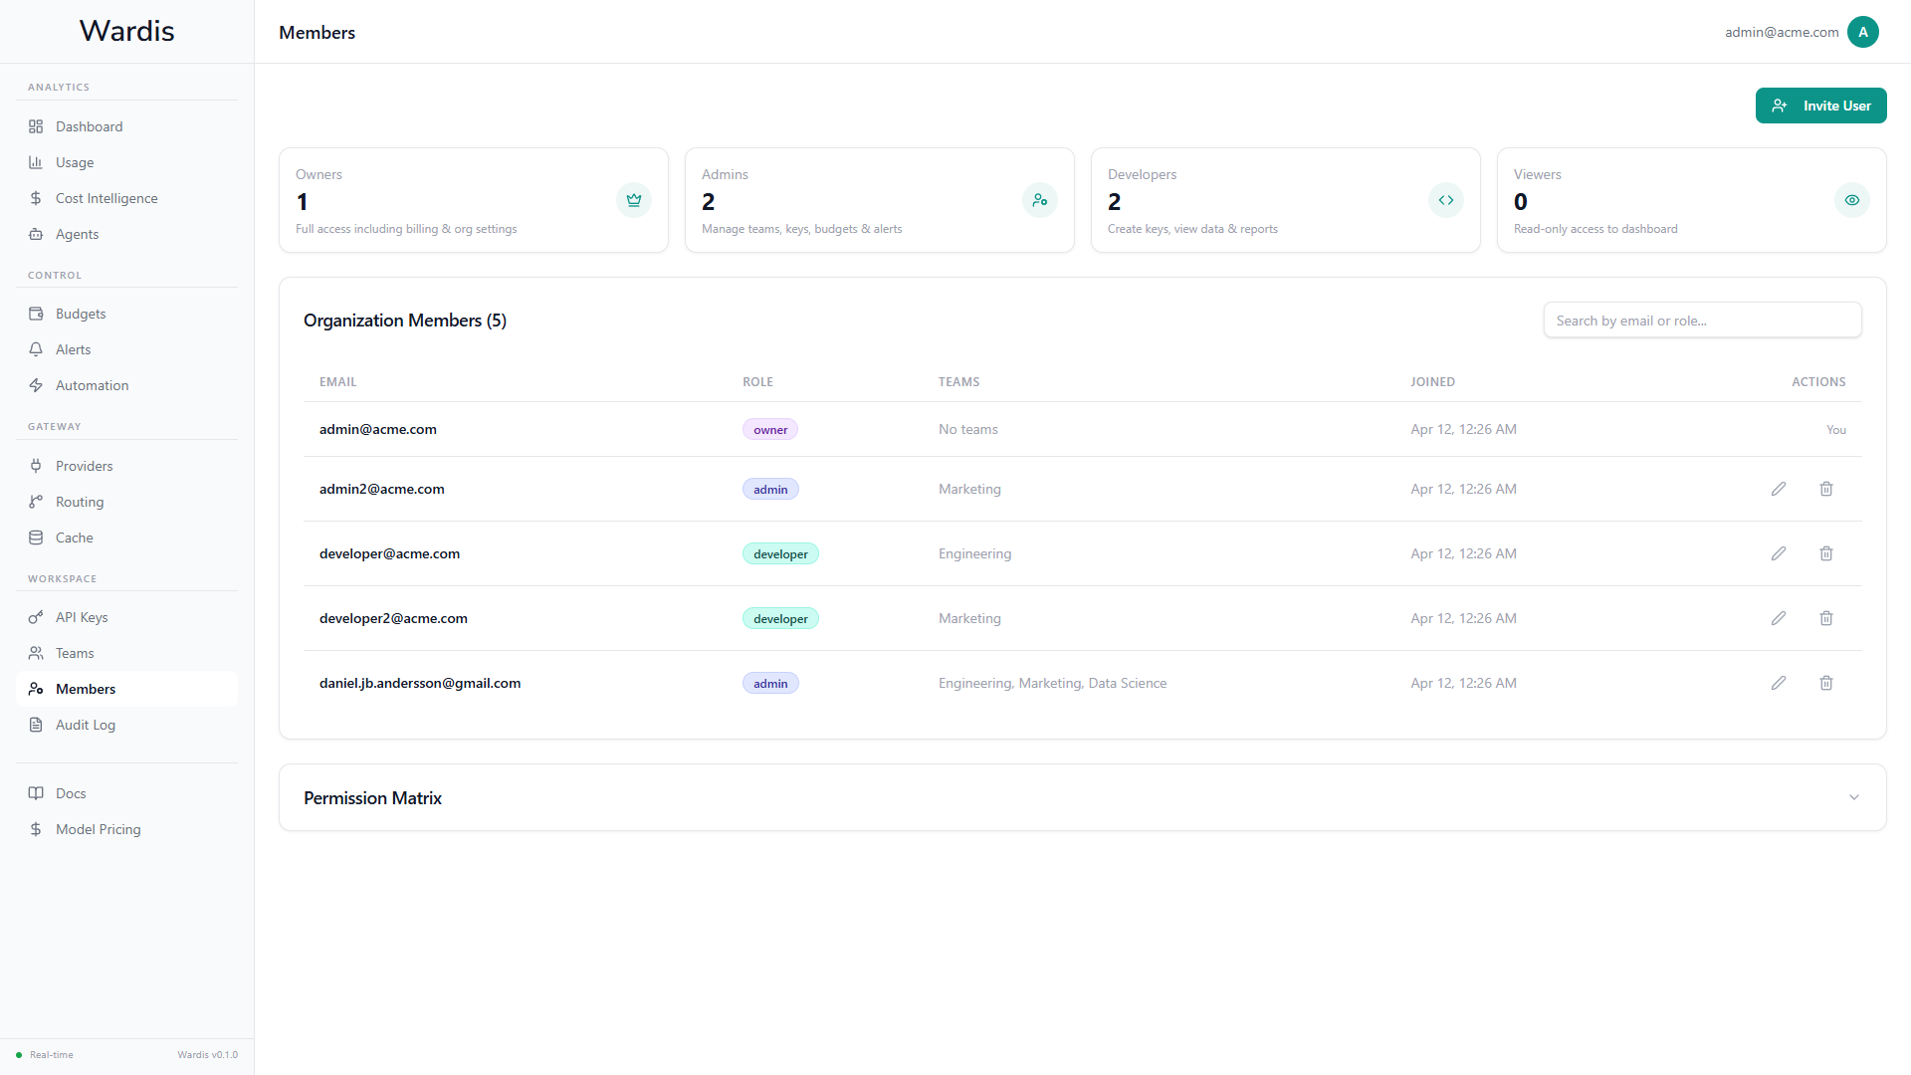Click the Wardis v0.1.0 version label
The width and height of the screenshot is (1911, 1075).
click(207, 1055)
